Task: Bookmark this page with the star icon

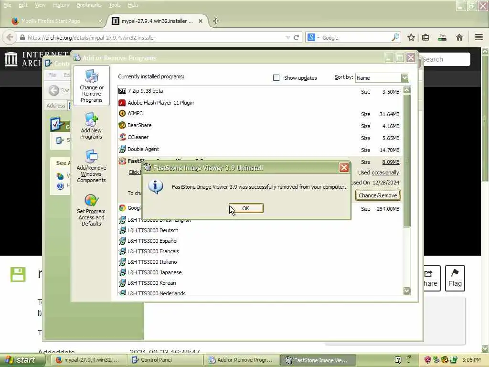Action: pos(411,37)
